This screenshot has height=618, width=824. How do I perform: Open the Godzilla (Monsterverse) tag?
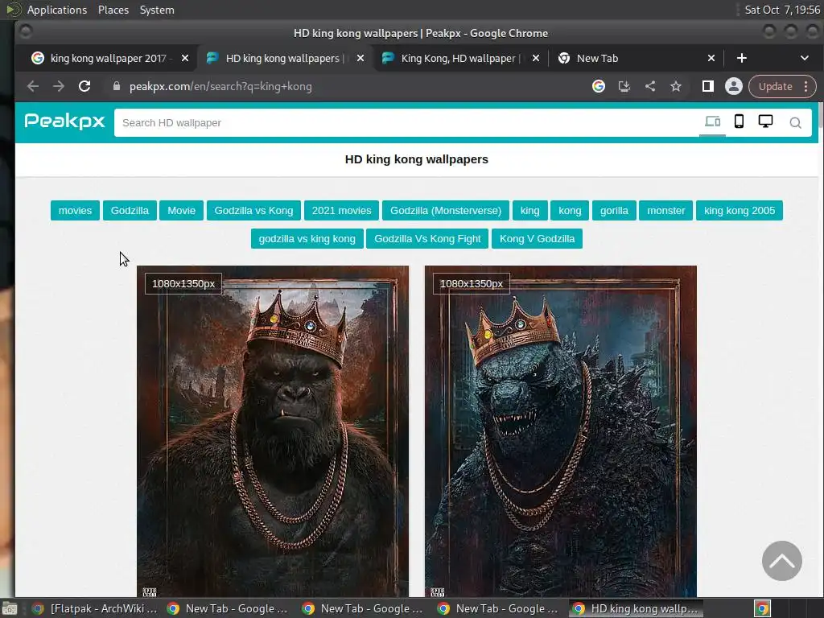coord(446,211)
